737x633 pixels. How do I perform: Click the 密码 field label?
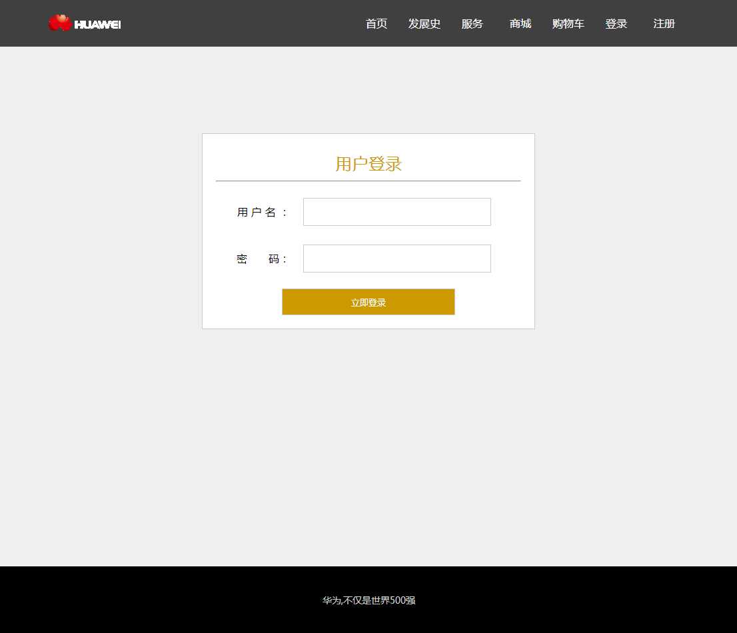click(263, 259)
